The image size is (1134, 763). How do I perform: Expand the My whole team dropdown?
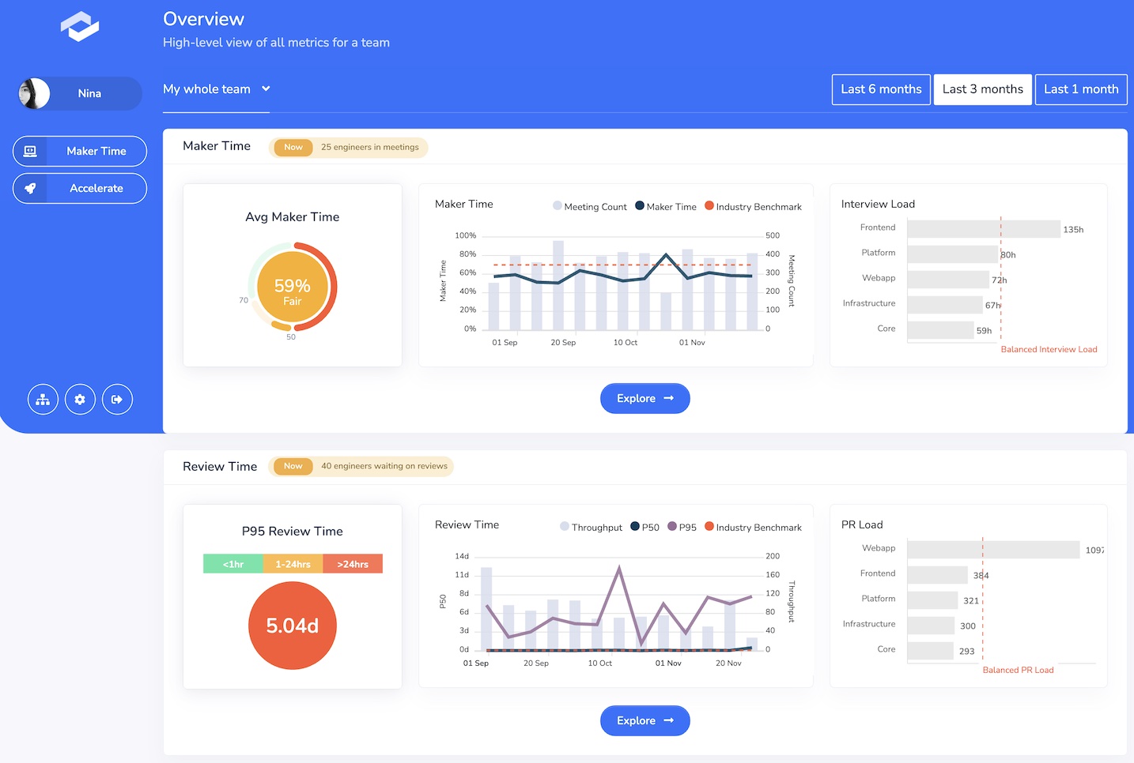pos(216,89)
